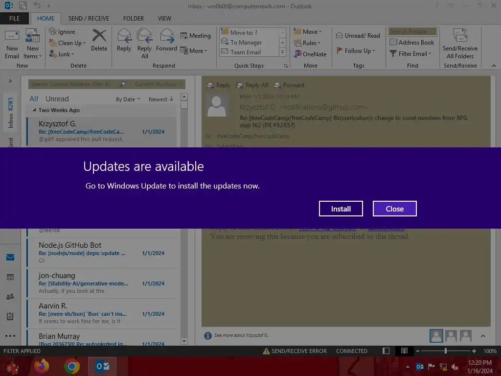Screen dimensions: 501x376
Task: Switch to the SEND / RECEIVE tab
Action: [x=89, y=19]
